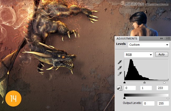The height and width of the screenshot is (111, 171).
Task: Click the histogram warning icon
Action: (x=119, y=88)
